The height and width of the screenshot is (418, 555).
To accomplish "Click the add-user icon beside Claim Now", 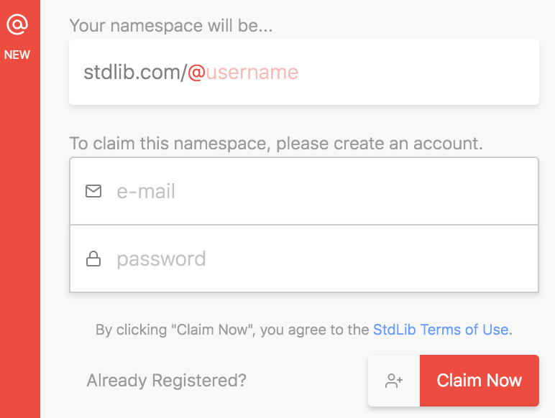I will click(394, 381).
